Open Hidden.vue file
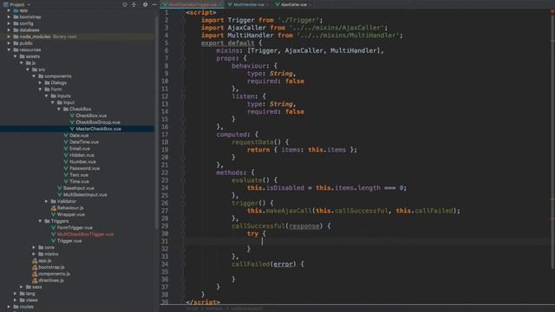Image resolution: width=555 pixels, height=312 pixels. [x=82, y=155]
